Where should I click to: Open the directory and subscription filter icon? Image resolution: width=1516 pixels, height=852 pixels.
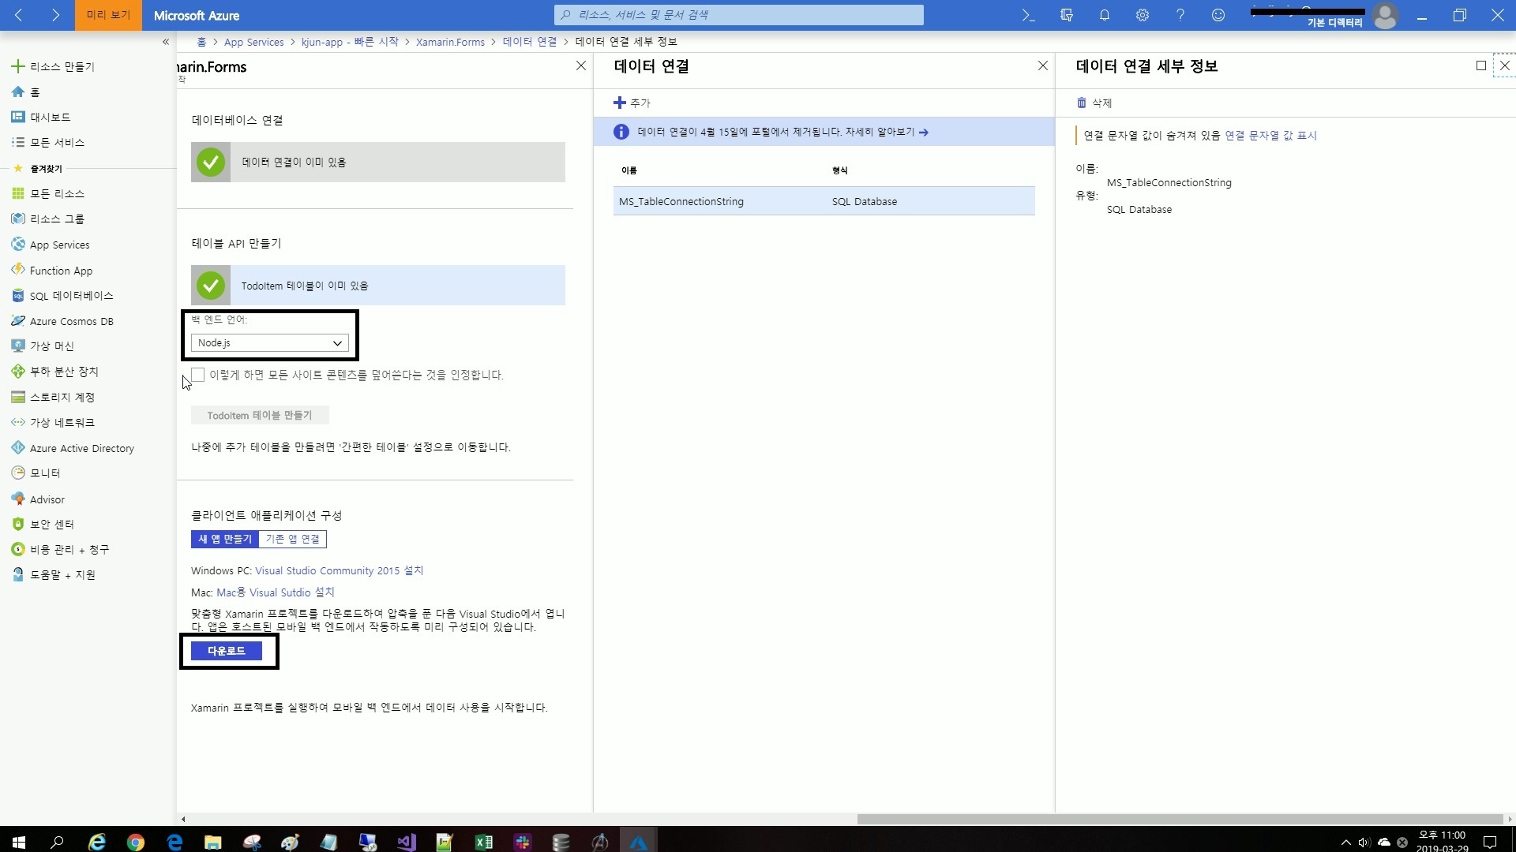click(x=1066, y=15)
